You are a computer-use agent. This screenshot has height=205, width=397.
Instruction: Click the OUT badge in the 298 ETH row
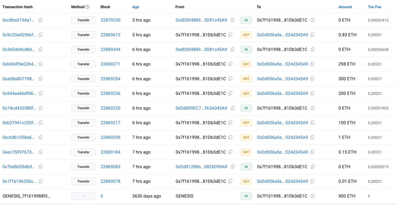(246, 64)
